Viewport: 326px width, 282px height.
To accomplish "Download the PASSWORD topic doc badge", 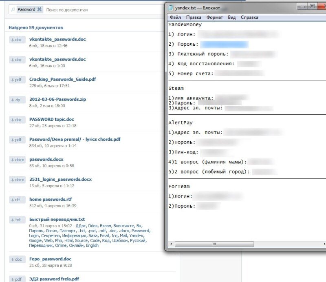I will coord(17,120).
